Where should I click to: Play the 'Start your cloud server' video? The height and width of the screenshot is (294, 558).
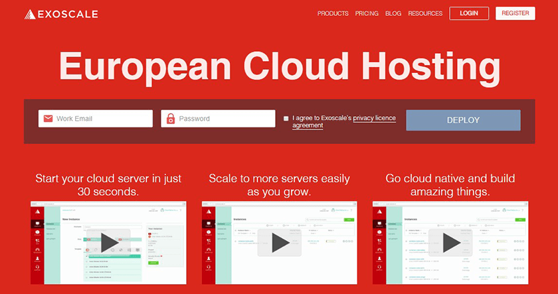(x=108, y=243)
